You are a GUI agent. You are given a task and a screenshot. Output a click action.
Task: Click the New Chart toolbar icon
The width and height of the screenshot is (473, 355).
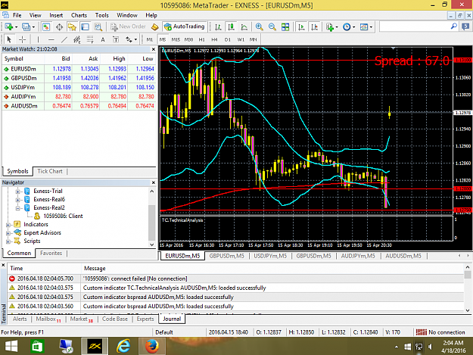[9, 26]
